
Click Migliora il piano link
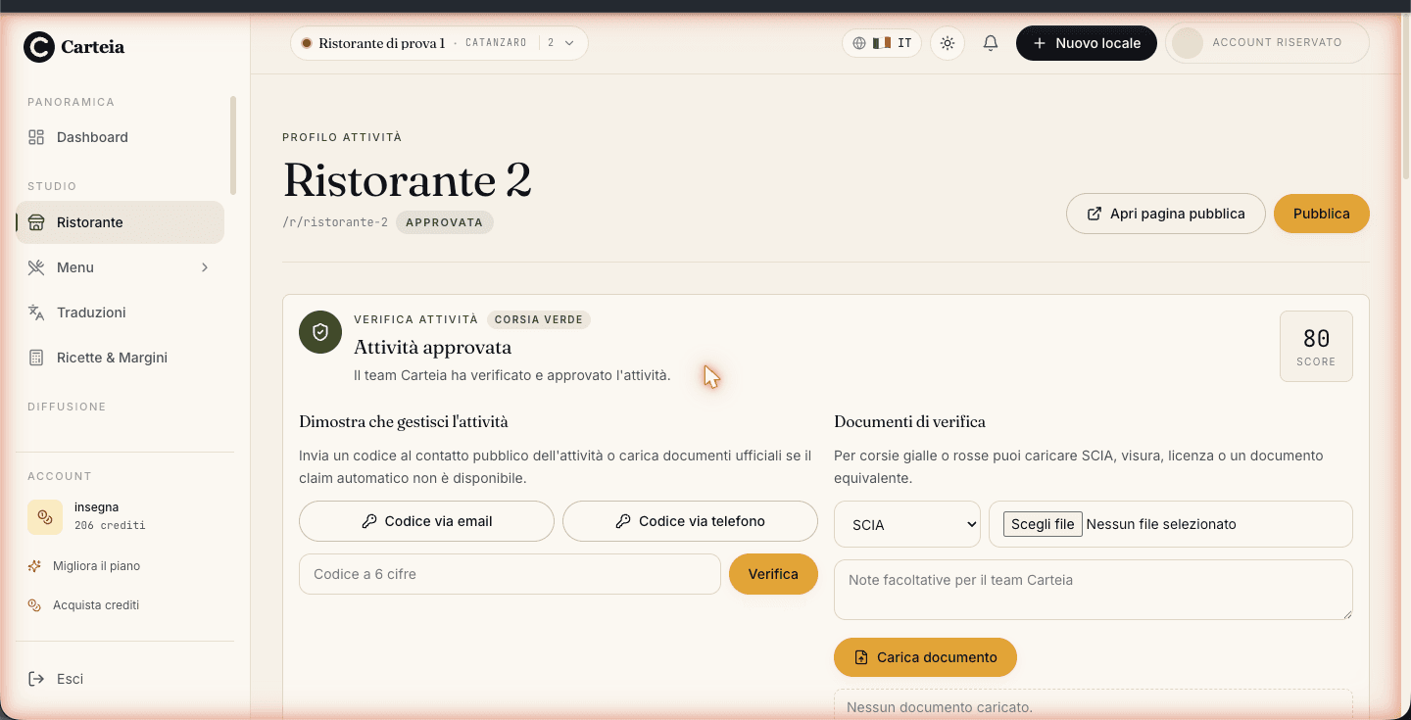click(96, 566)
